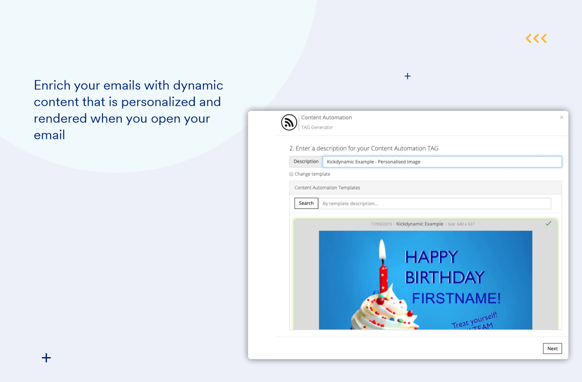Click the yellow triple chevron arrows icon
Viewport: 582px width, 382px height.
536,39
